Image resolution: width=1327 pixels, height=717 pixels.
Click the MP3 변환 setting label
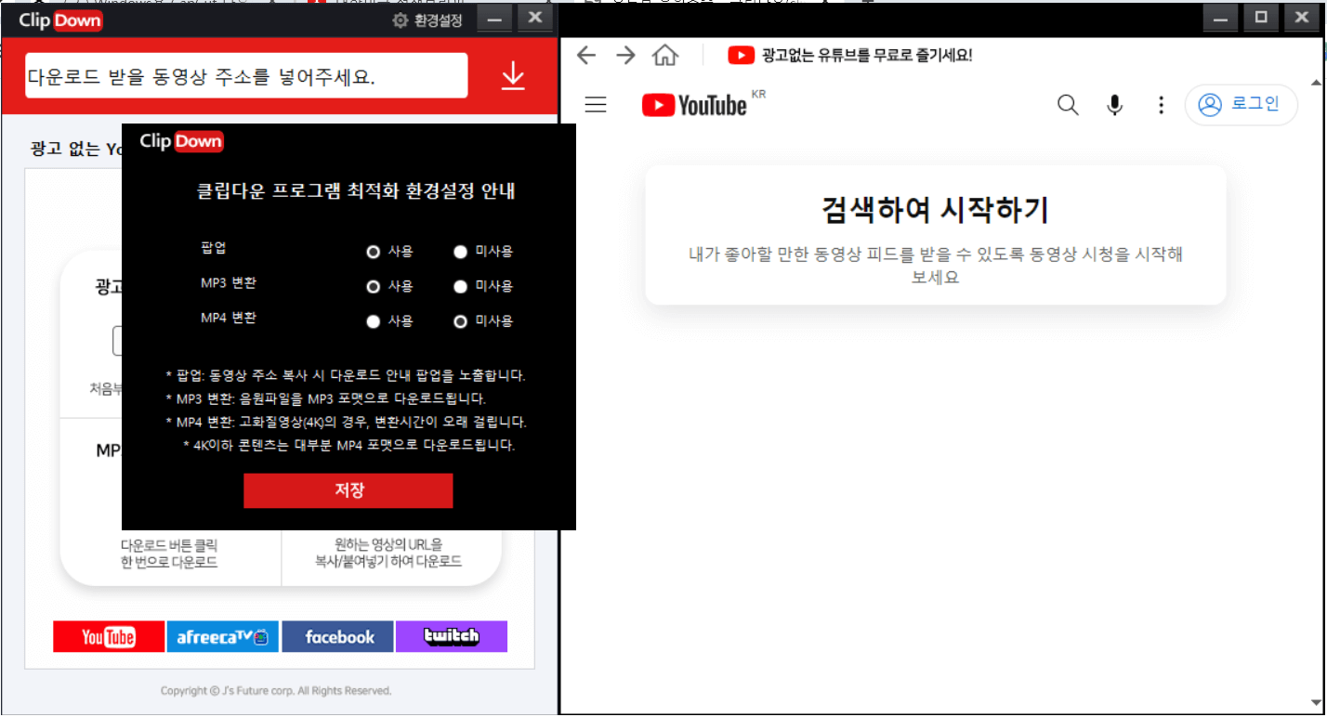pyautogui.click(x=229, y=283)
